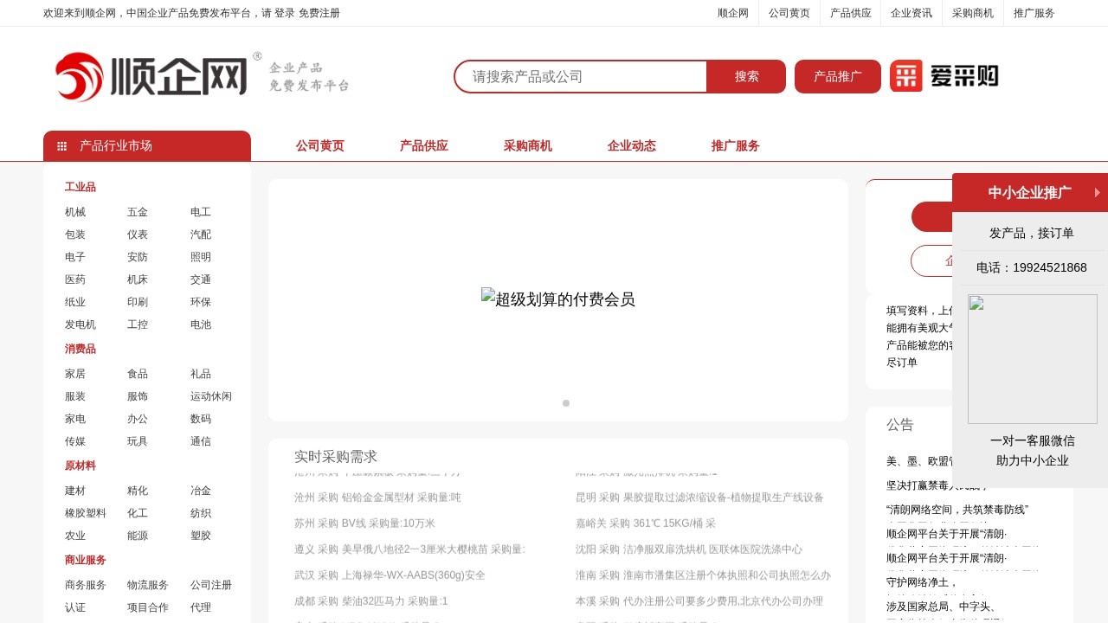Select 企业动态 in the main navigation
1108x623 pixels.
[x=631, y=145]
